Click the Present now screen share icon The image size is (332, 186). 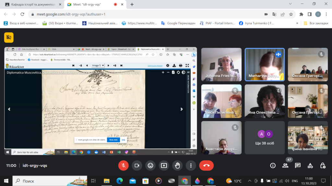[164, 165]
